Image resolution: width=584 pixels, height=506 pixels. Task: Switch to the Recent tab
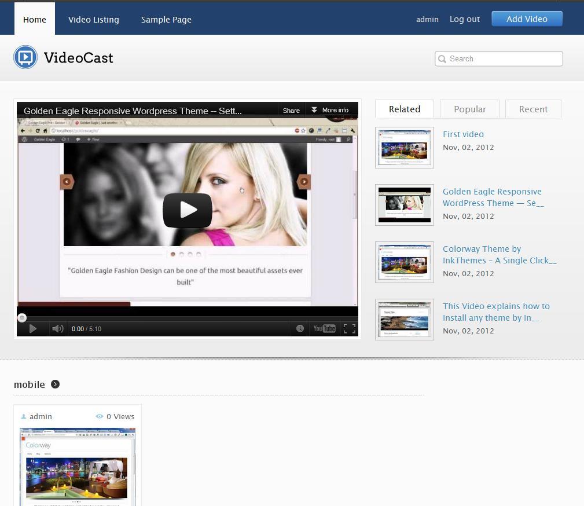(x=533, y=109)
